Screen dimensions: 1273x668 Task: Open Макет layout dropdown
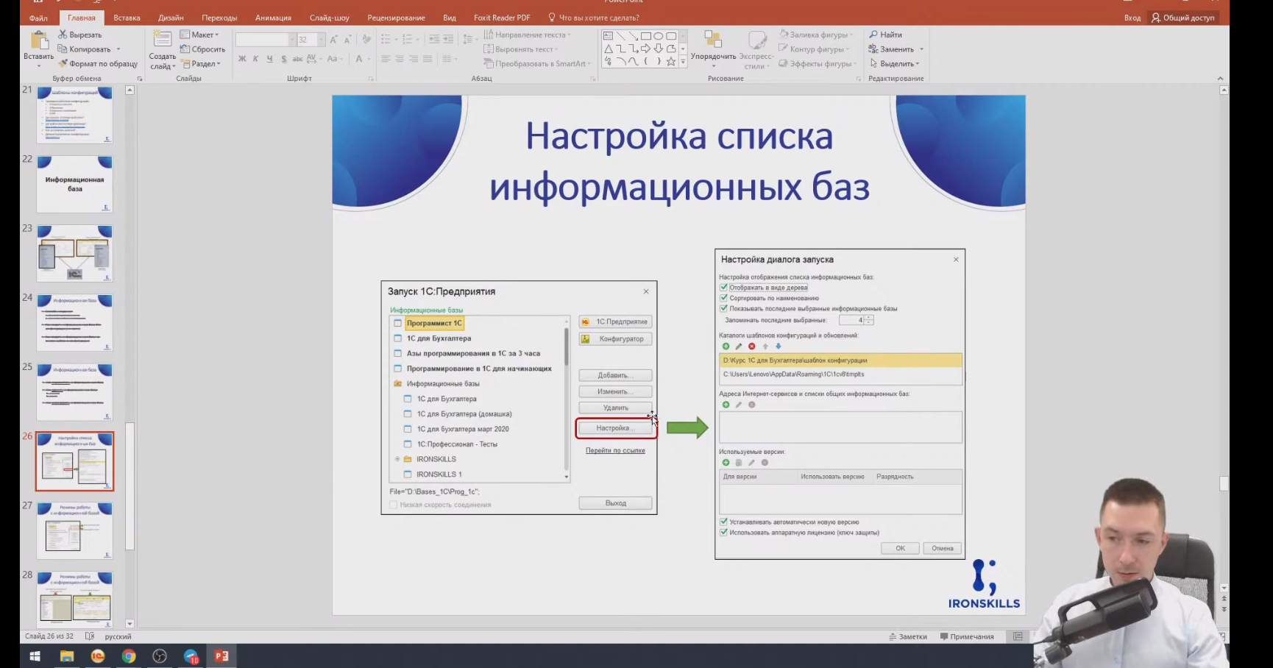[199, 35]
